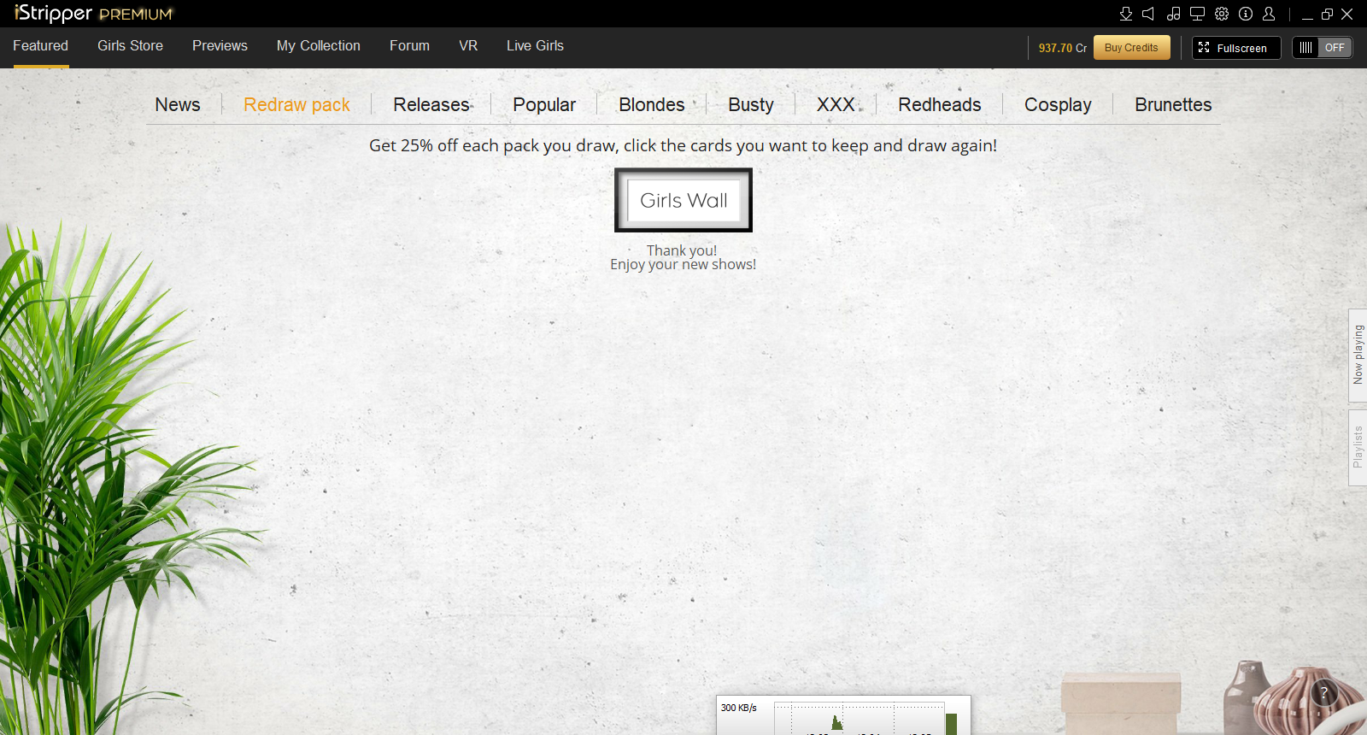The height and width of the screenshot is (735, 1367).
Task: Go to the Live Girls tab
Action: [535, 46]
